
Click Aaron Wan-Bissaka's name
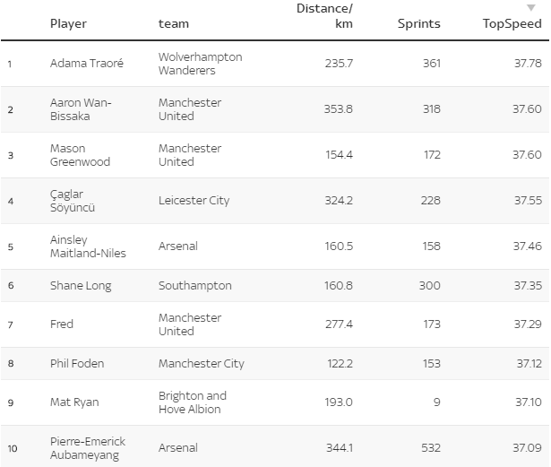(x=82, y=109)
